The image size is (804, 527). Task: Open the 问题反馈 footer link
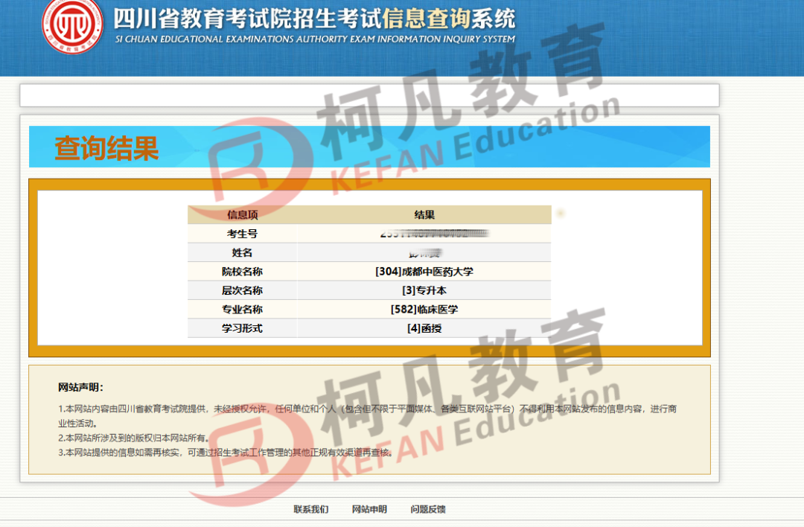(428, 509)
